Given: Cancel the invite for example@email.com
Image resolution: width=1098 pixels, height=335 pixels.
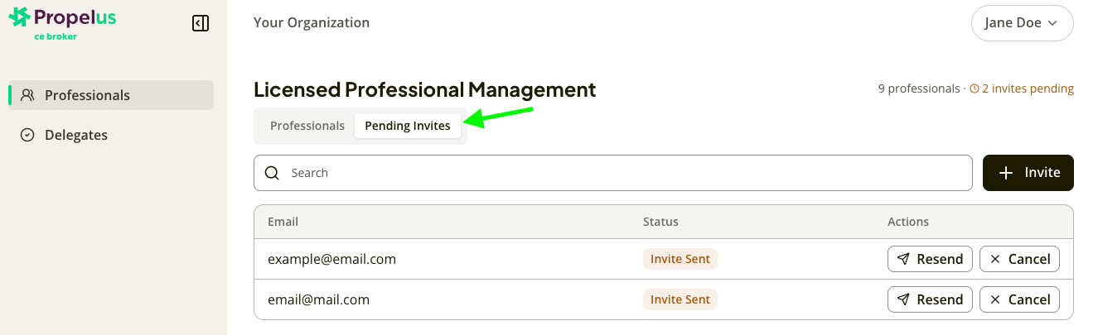Looking at the screenshot, I should pos(1019,259).
